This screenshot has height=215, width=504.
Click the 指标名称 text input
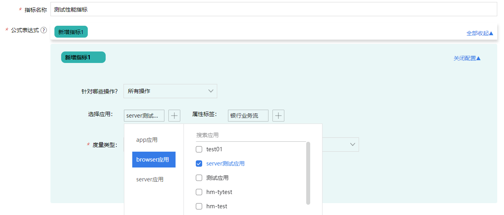point(273,10)
